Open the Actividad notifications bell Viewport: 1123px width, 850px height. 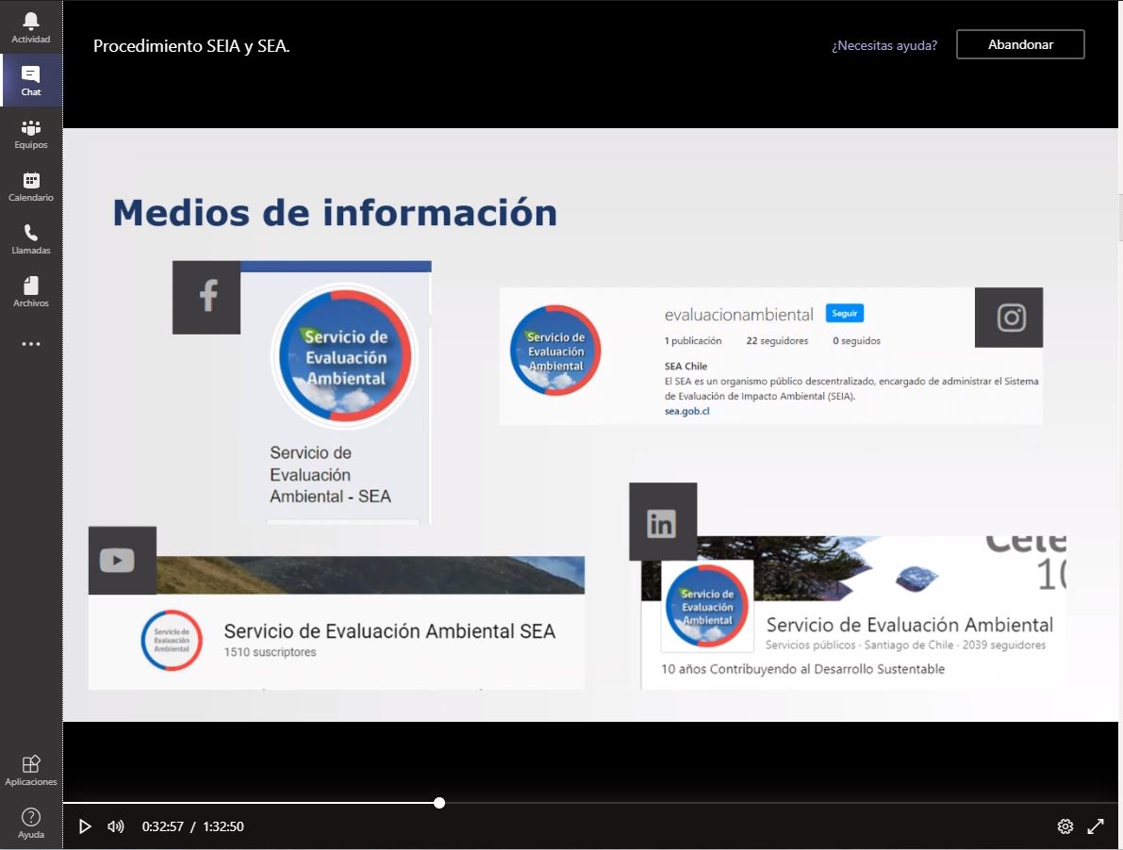(x=31, y=27)
